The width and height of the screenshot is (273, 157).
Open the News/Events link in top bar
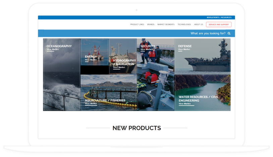(213, 17)
